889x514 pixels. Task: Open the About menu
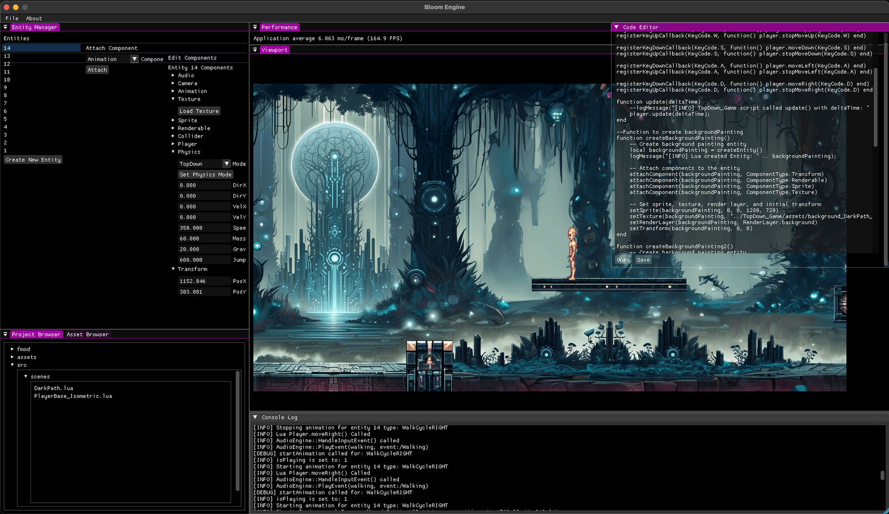pyautogui.click(x=34, y=18)
